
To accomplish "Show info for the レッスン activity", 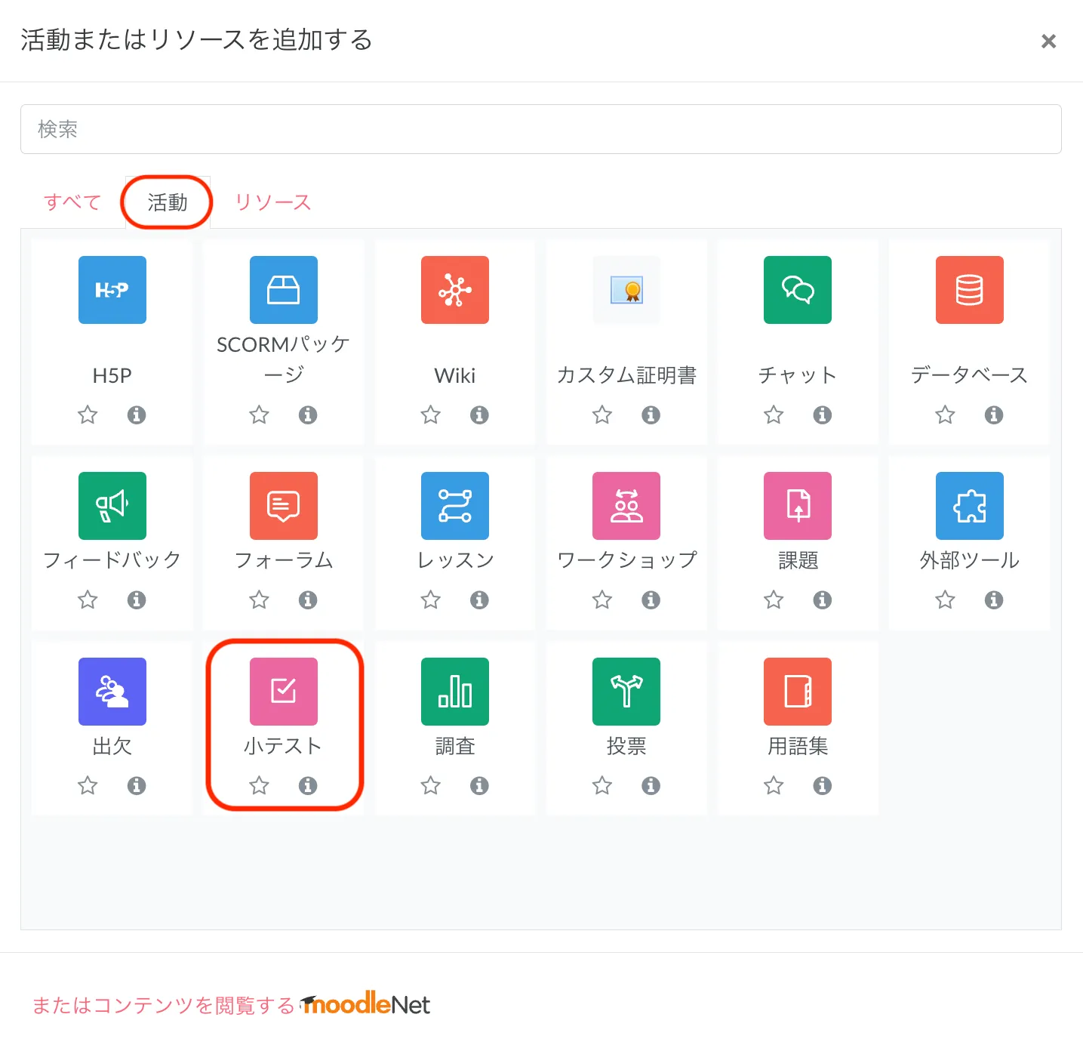I will point(479,600).
